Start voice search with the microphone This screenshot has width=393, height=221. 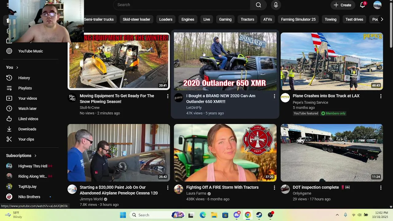[x=276, y=5]
